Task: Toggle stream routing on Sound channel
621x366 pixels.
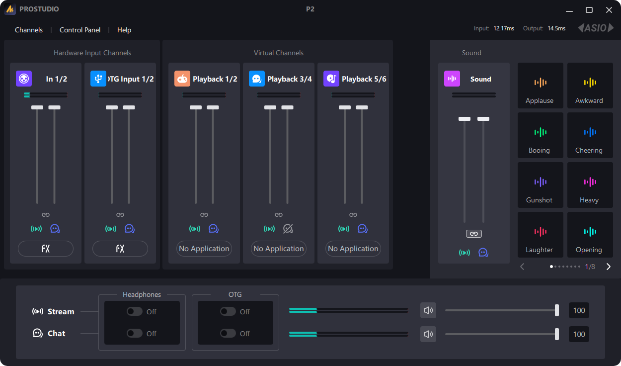Action: pos(465,253)
